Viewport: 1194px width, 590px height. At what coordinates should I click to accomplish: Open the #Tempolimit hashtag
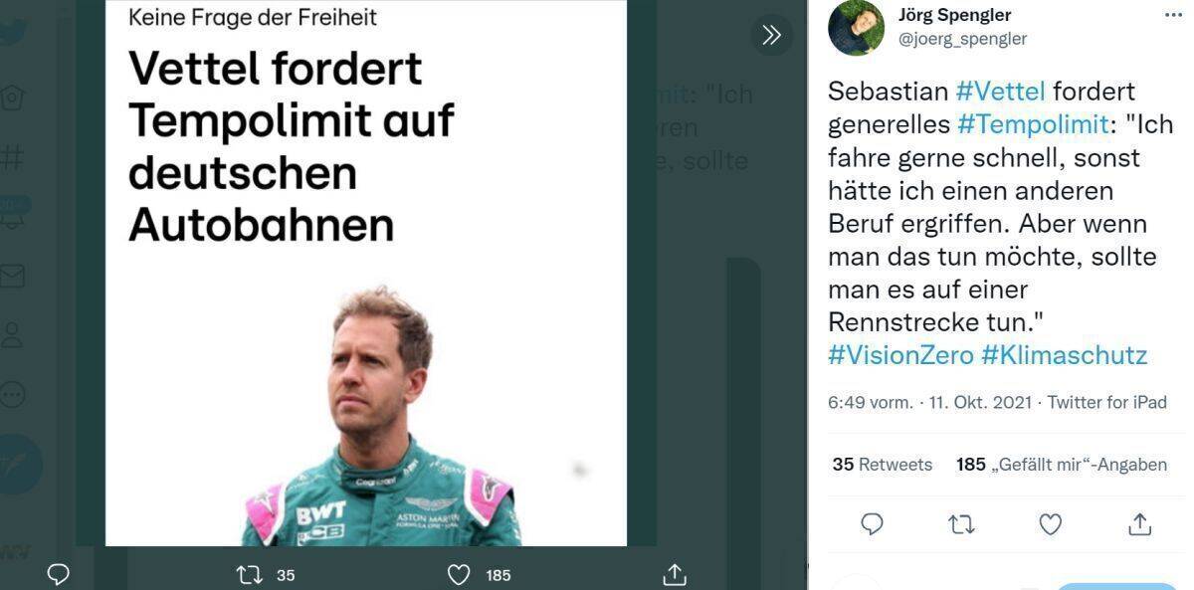(x=1034, y=124)
